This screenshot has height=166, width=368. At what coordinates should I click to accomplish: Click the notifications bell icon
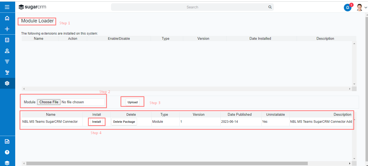coord(348,8)
